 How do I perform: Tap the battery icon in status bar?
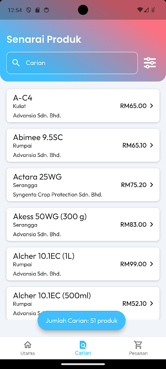[x=153, y=10]
